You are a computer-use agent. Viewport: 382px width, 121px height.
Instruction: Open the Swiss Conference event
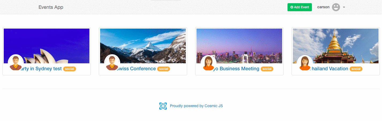137,69
